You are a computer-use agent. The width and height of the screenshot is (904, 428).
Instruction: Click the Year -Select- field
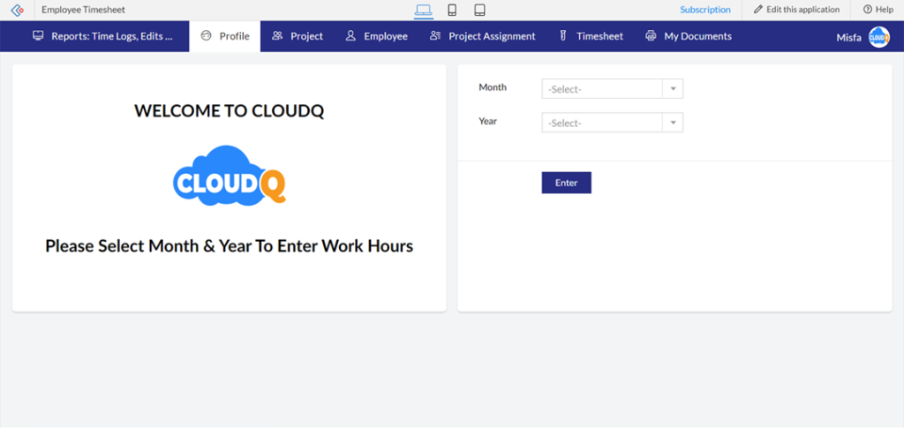602,124
